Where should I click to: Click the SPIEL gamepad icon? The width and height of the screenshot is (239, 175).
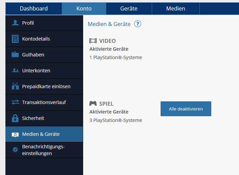click(x=93, y=104)
